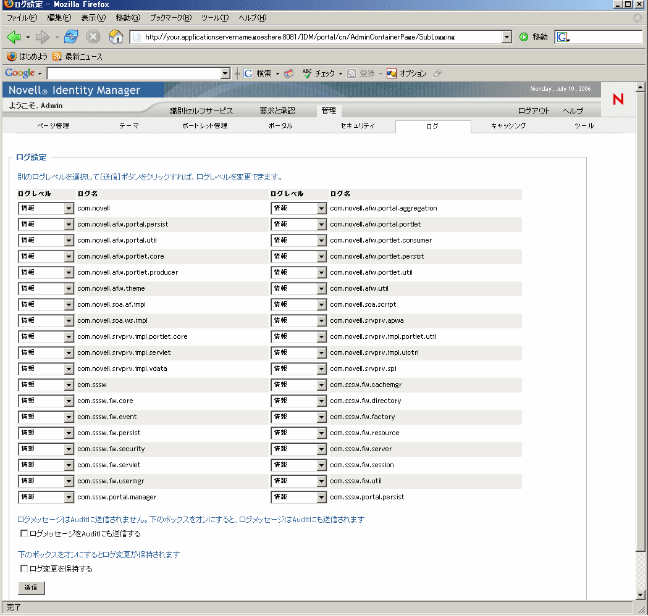Open the ファイル(F) menu
The width and height of the screenshot is (648, 616).
22,18
